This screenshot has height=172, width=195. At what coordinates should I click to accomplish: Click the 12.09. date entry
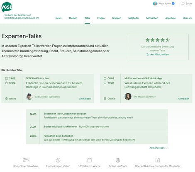[x=33, y=114]
